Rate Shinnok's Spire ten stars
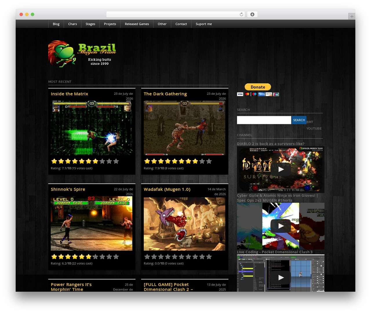The height and width of the screenshot is (314, 371). (x=116, y=256)
